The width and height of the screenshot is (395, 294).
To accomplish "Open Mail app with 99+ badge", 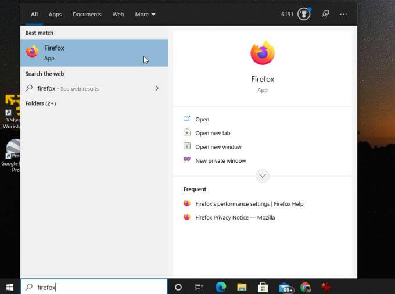I will [x=285, y=288].
